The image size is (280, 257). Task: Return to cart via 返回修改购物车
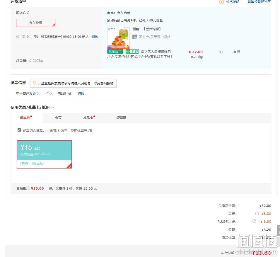(259, 1)
